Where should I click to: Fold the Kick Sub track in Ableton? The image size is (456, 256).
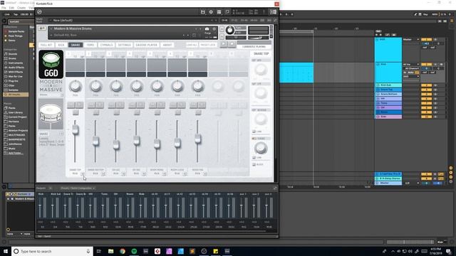point(378,85)
